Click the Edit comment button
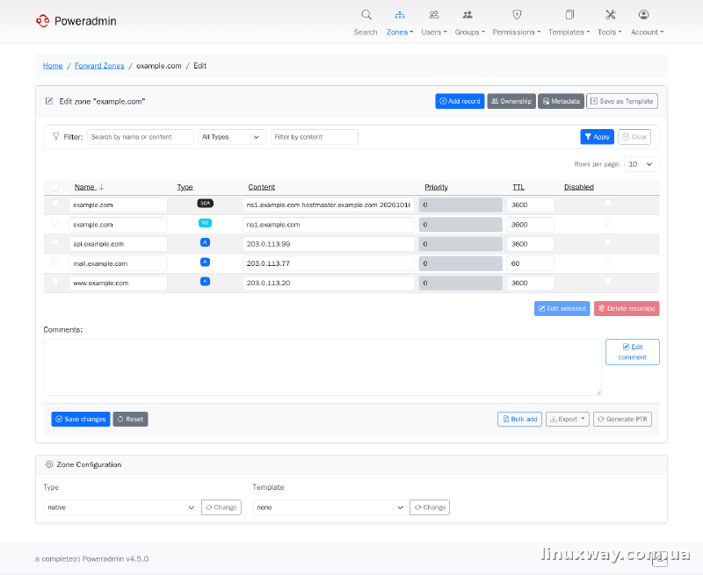703x575 pixels. (632, 352)
